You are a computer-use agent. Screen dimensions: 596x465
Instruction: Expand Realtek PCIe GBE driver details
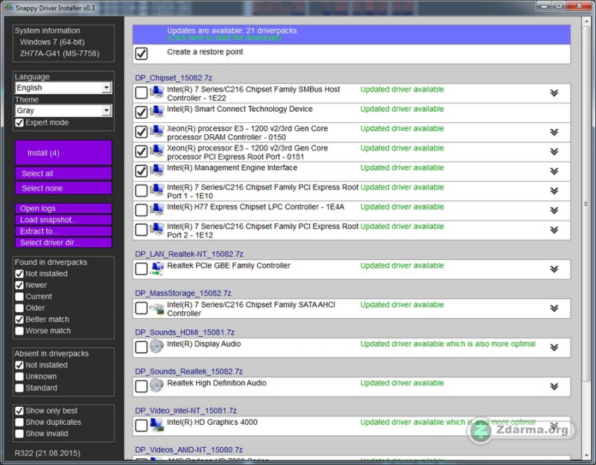point(554,269)
